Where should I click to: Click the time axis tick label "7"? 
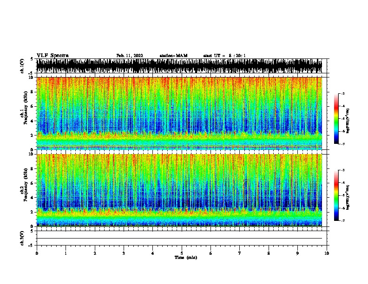click(240, 253)
